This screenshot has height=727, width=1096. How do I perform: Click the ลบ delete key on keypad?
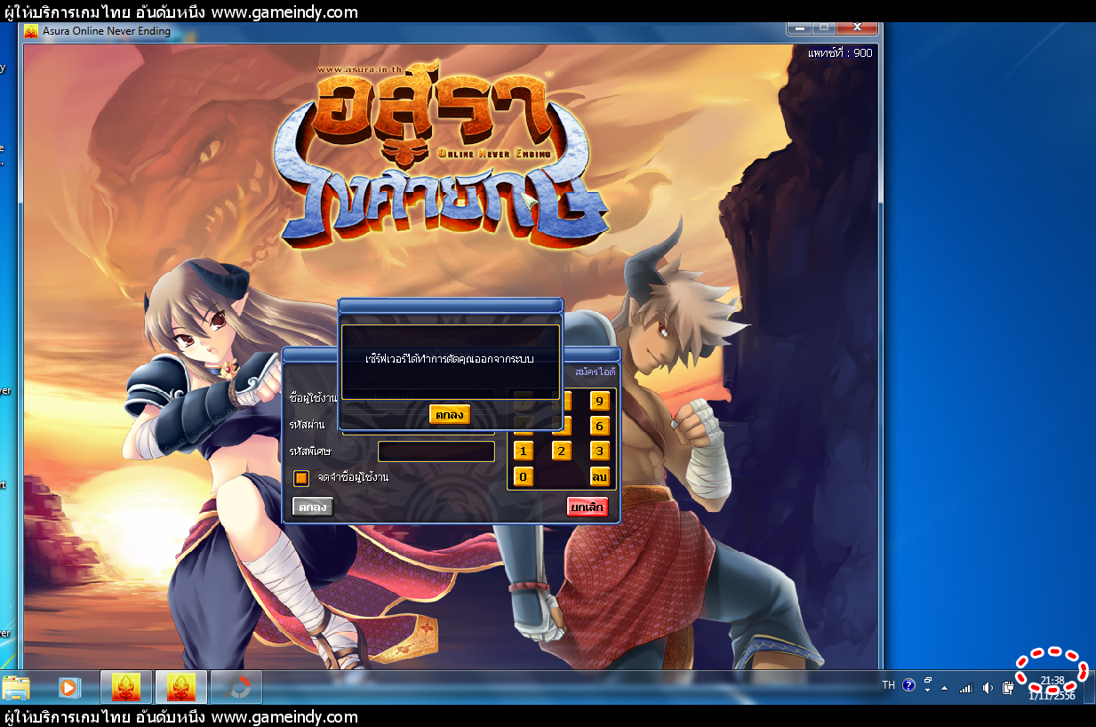click(599, 477)
